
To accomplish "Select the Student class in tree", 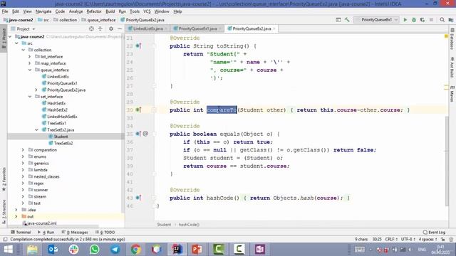I will 61,137.
